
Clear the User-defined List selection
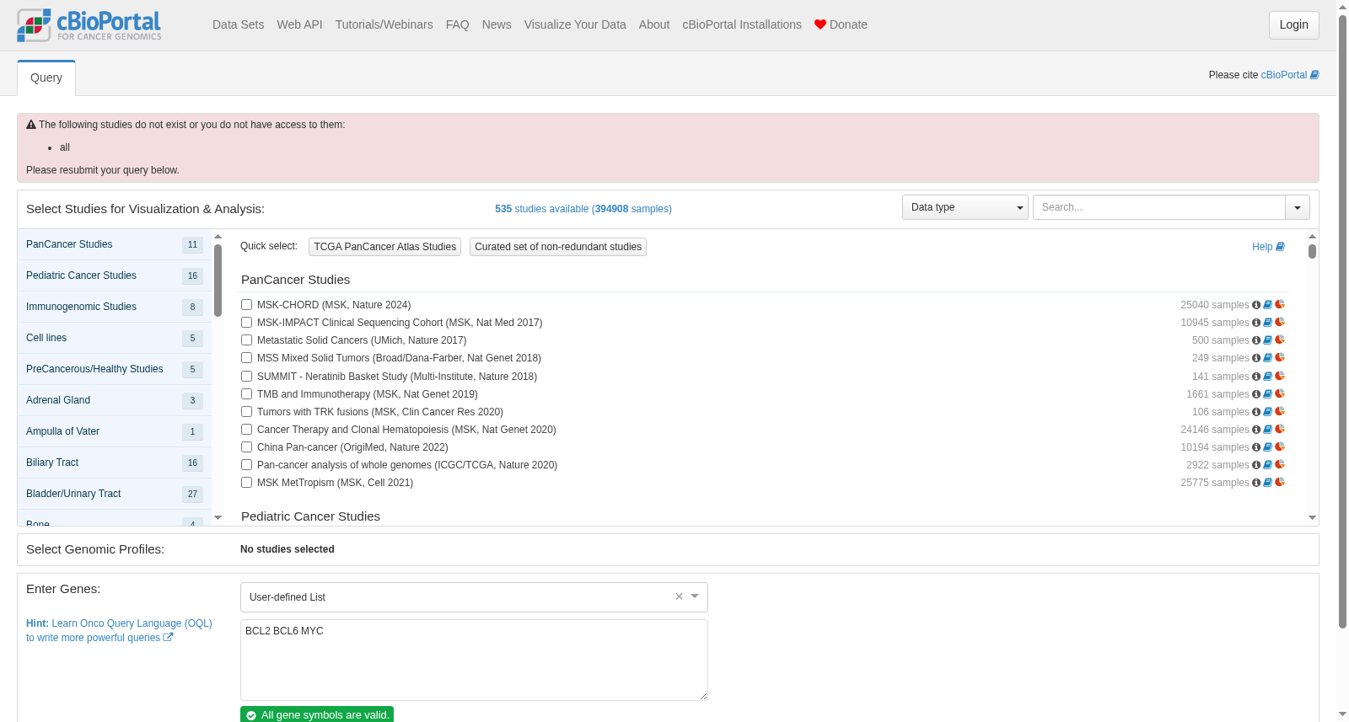pyautogui.click(x=679, y=596)
